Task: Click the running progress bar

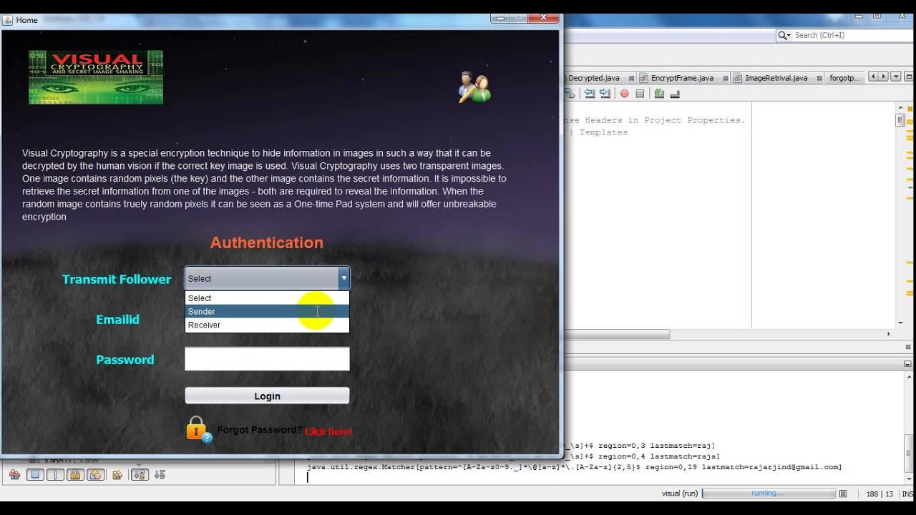Action: 768,494
